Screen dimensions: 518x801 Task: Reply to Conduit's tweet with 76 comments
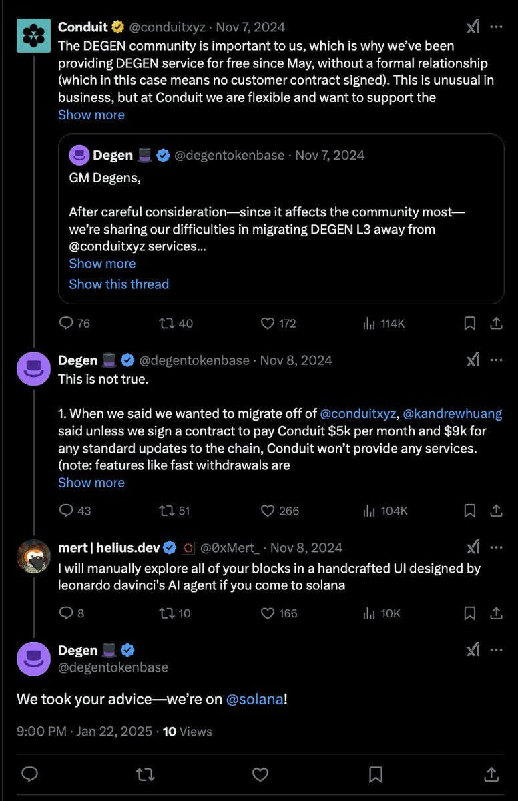[66, 323]
